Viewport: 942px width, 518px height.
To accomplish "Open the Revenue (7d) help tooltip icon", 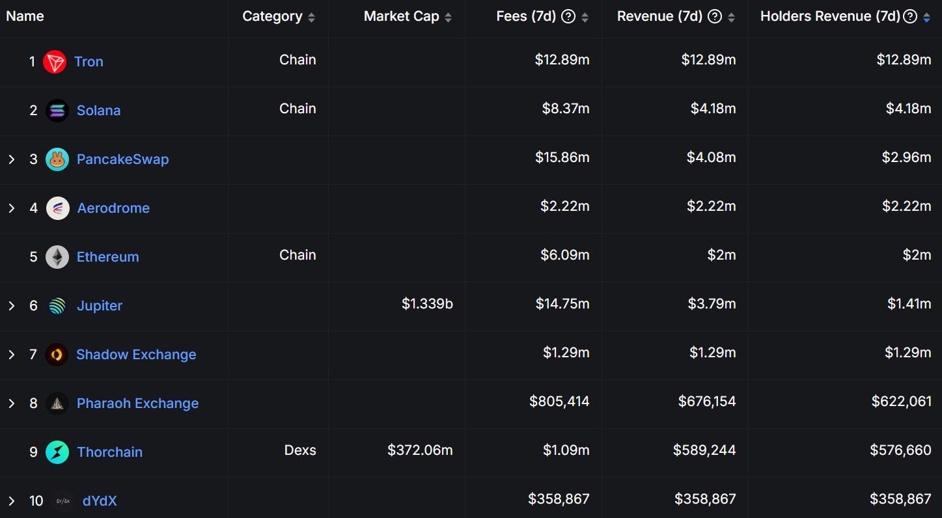I will 715,17.
